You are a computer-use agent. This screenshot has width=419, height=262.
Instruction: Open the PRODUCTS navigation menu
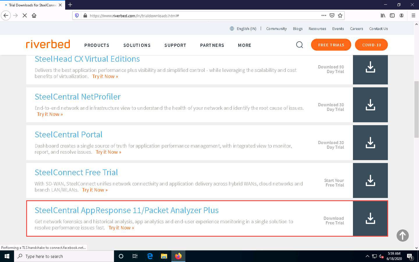coord(97,45)
